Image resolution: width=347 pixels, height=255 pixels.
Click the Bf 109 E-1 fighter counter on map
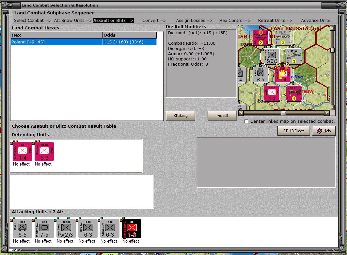pyautogui.click(x=283, y=38)
